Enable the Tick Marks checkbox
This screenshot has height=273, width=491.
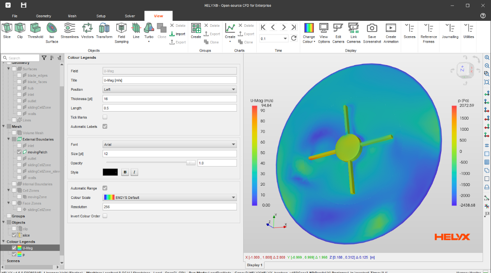point(105,117)
